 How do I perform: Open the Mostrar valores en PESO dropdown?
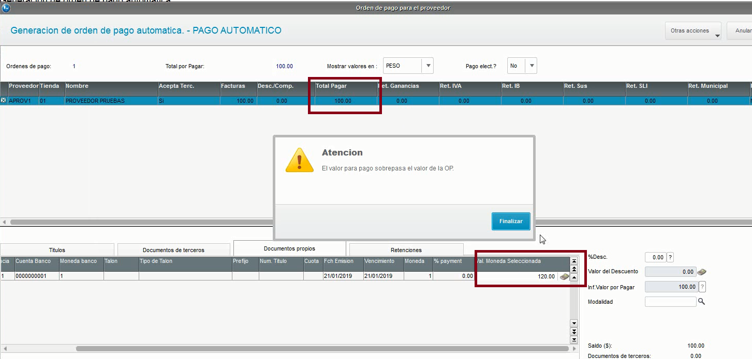pos(427,66)
